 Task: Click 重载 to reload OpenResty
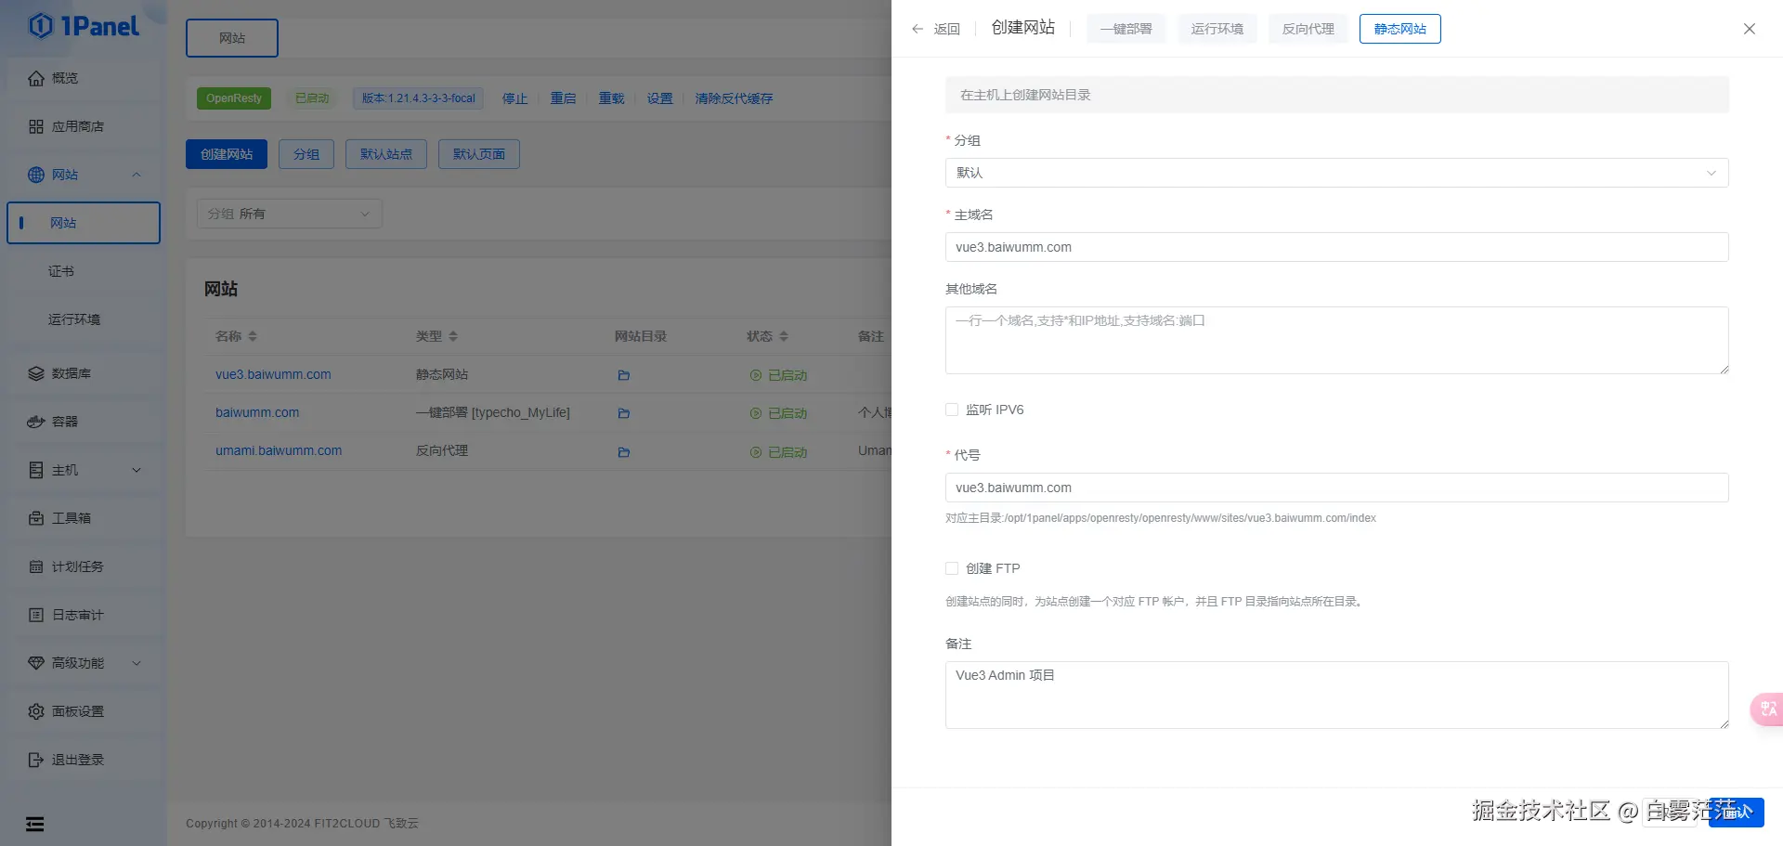(611, 98)
